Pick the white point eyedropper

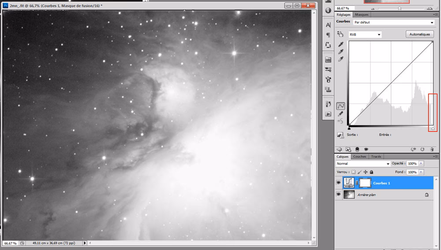point(340,59)
